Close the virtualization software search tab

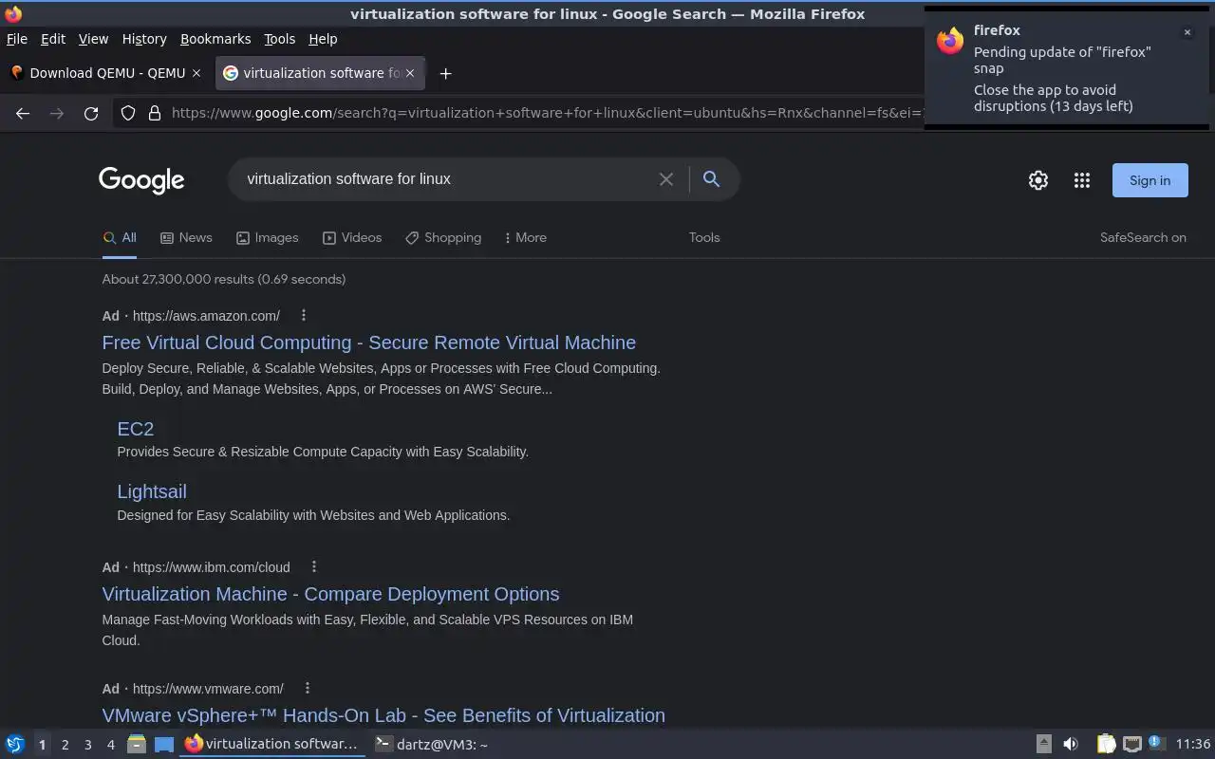[x=410, y=73]
